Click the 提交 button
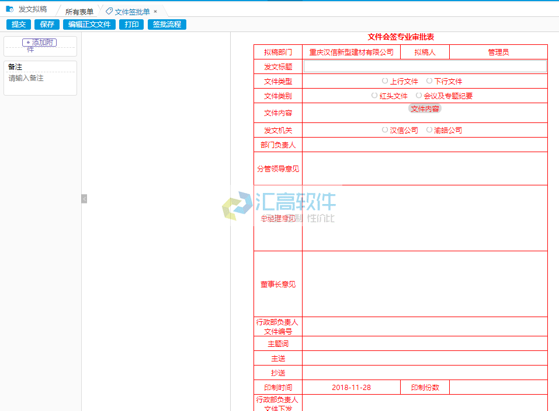This screenshot has width=559, height=411. pos(19,24)
